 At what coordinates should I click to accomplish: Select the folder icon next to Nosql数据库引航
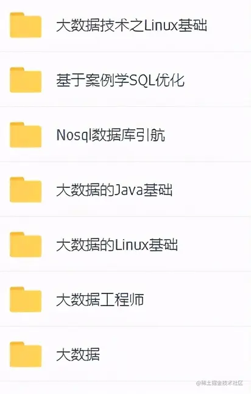pyautogui.click(x=26, y=135)
